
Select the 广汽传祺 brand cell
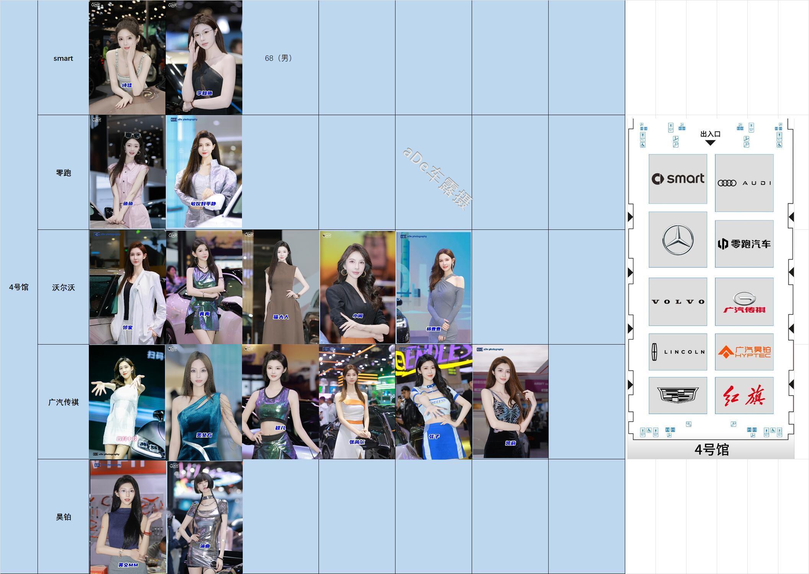click(x=63, y=402)
